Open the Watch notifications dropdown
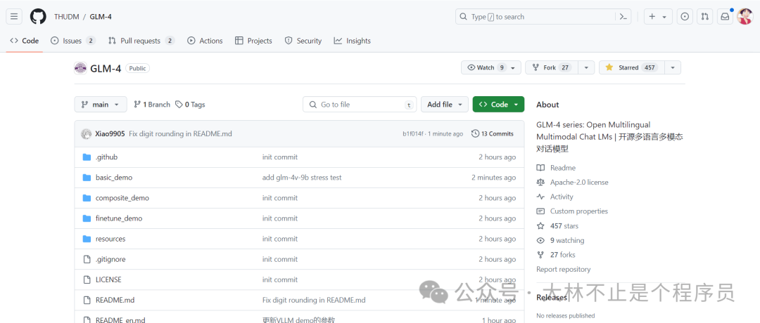The height and width of the screenshot is (323, 760). click(491, 67)
